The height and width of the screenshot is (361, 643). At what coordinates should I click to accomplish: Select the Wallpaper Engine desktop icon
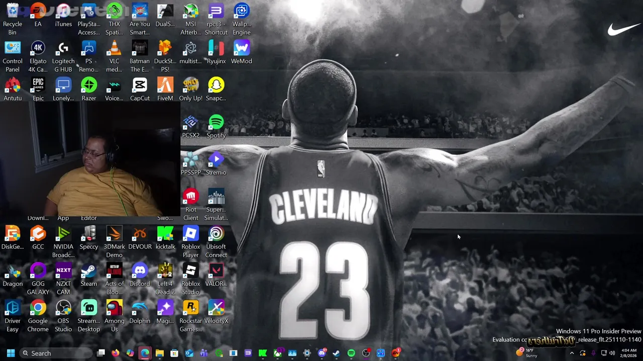242,19
